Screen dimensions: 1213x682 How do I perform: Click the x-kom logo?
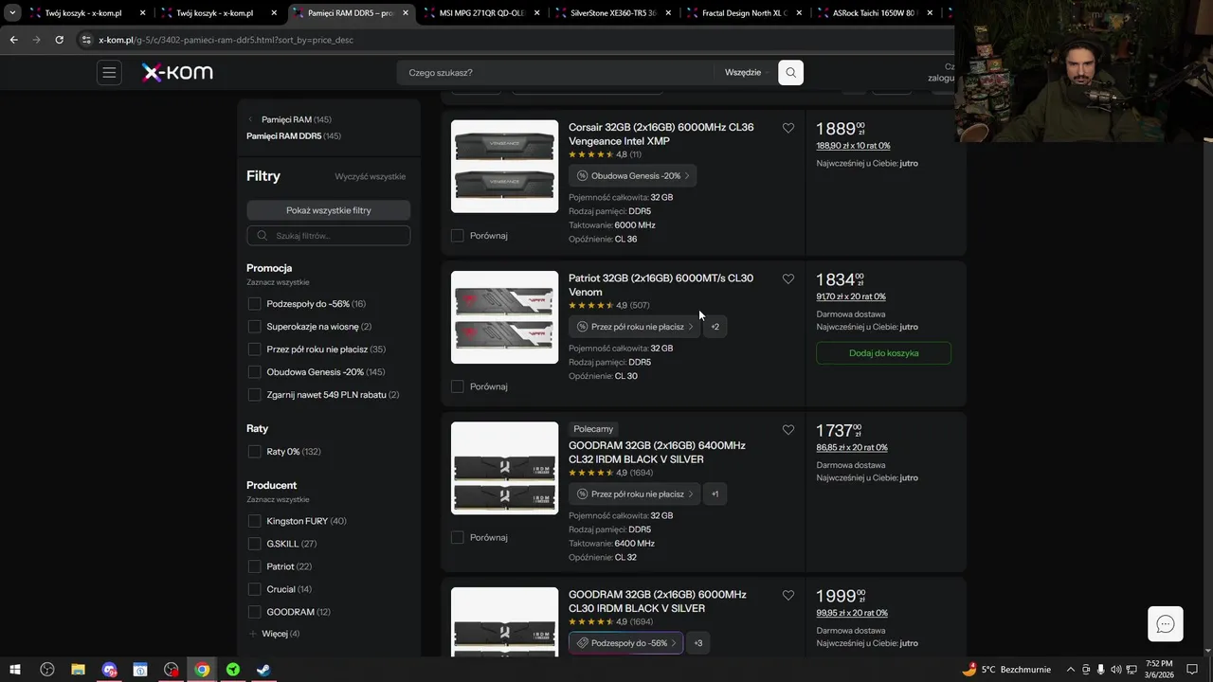(x=177, y=73)
